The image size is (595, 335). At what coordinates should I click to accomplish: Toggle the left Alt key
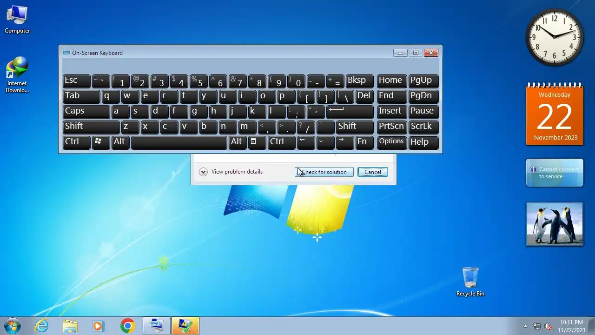[120, 142]
